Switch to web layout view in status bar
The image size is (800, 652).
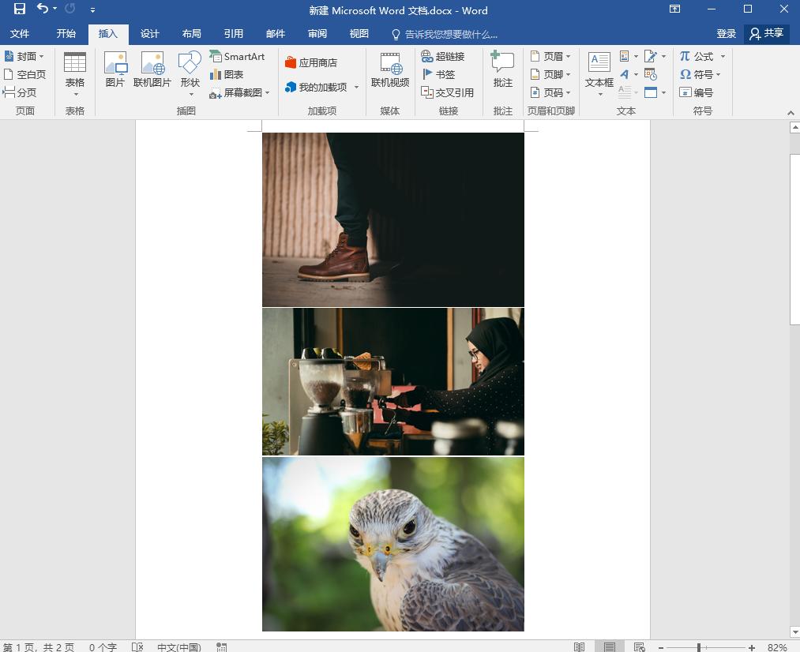pos(638,647)
